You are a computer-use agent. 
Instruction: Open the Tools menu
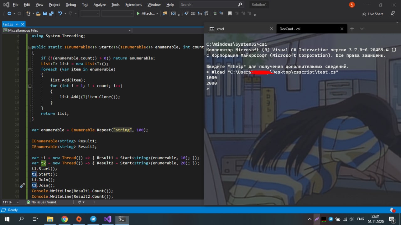click(x=115, y=5)
